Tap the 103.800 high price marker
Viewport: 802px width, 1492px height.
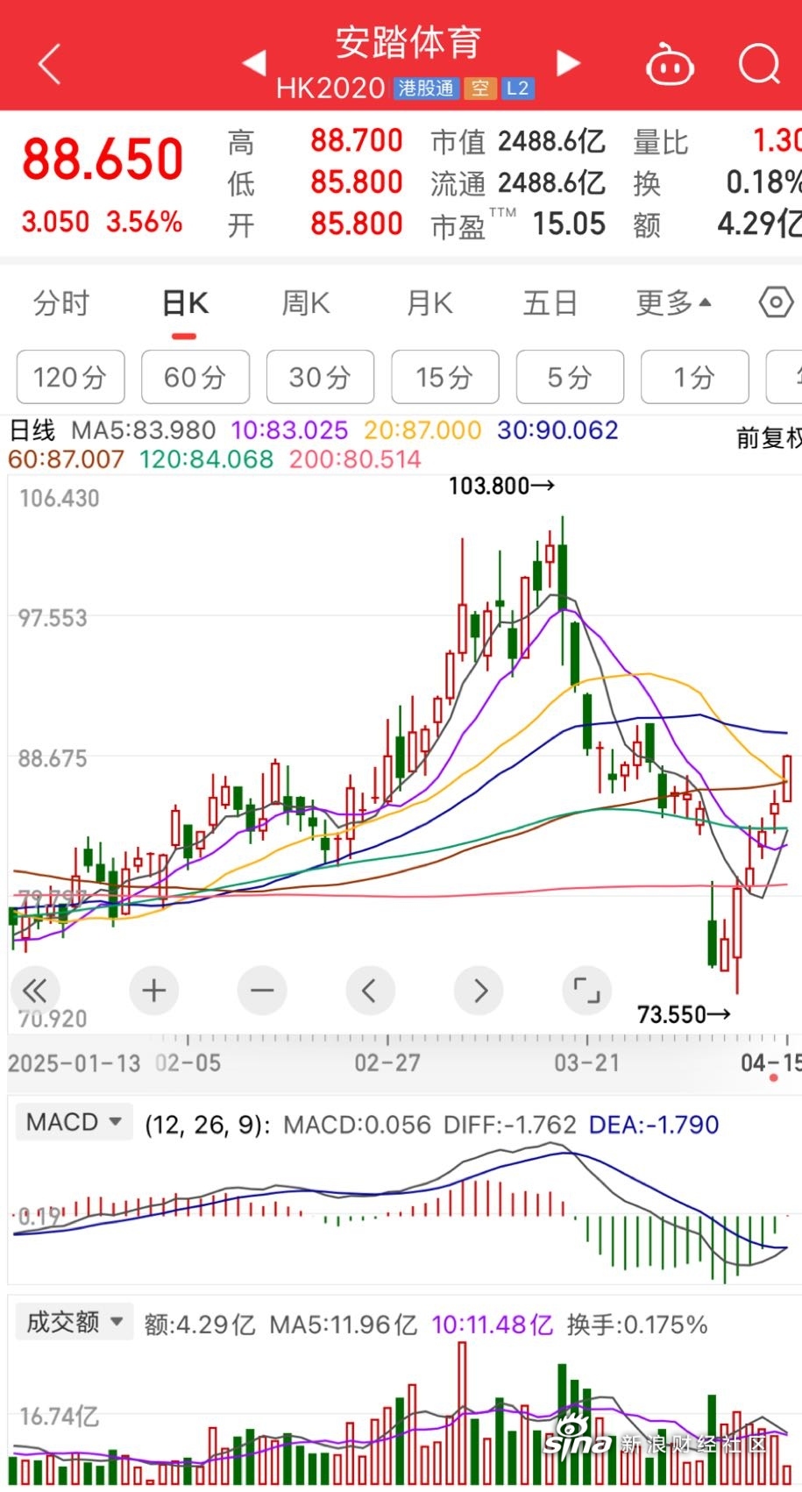pyautogui.click(x=501, y=486)
